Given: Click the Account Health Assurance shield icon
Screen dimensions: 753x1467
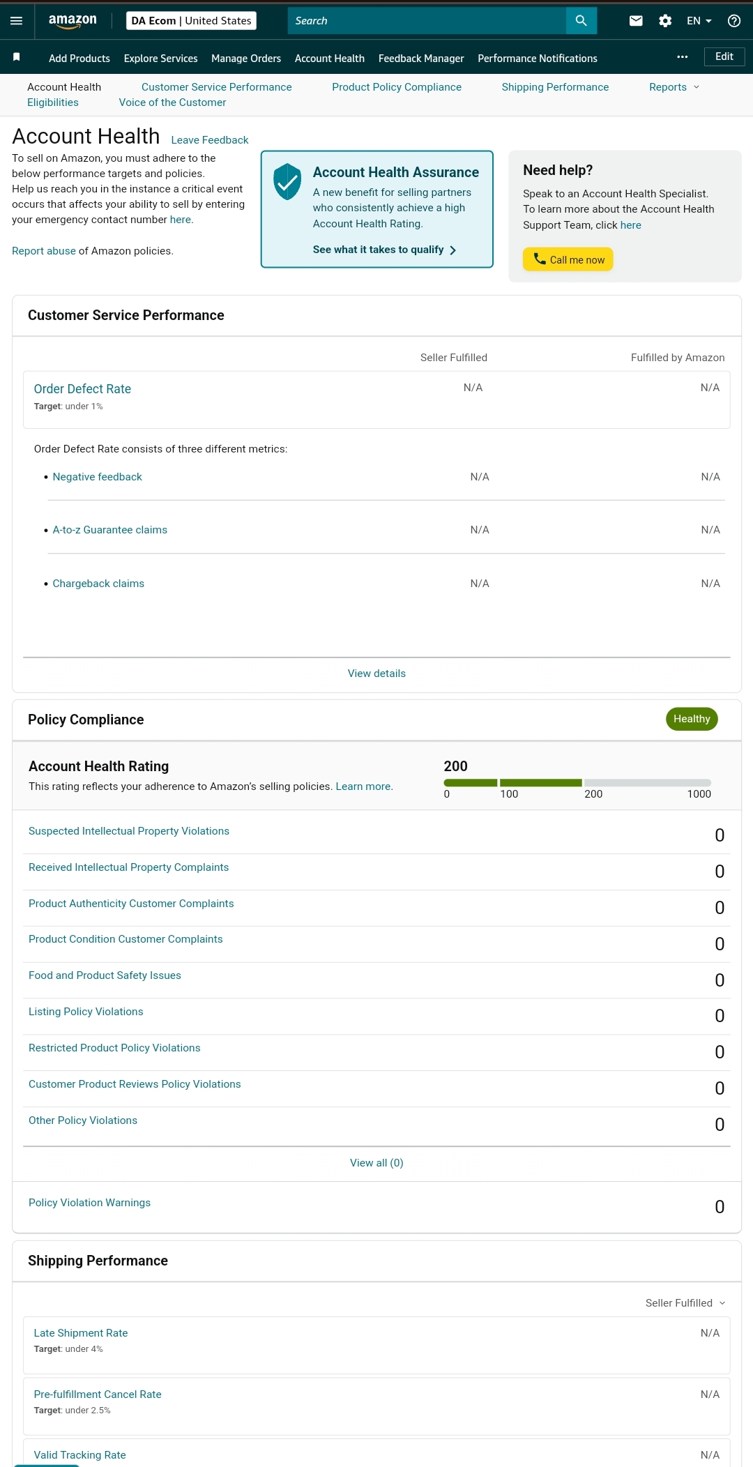Looking at the screenshot, I should pyautogui.click(x=287, y=182).
